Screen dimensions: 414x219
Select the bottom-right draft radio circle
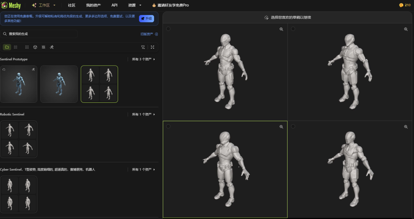click(x=293, y=127)
